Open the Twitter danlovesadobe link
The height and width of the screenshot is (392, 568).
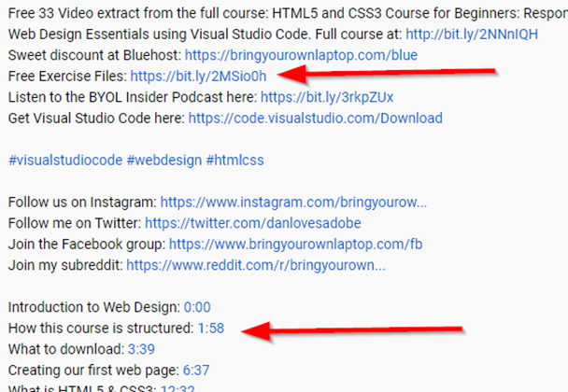pos(253,223)
